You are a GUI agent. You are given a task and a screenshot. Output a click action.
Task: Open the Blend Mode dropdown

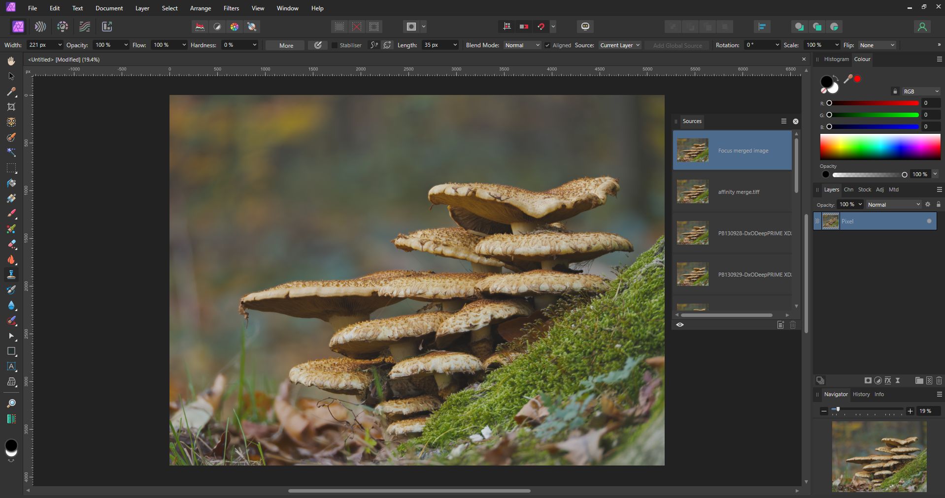pos(522,45)
